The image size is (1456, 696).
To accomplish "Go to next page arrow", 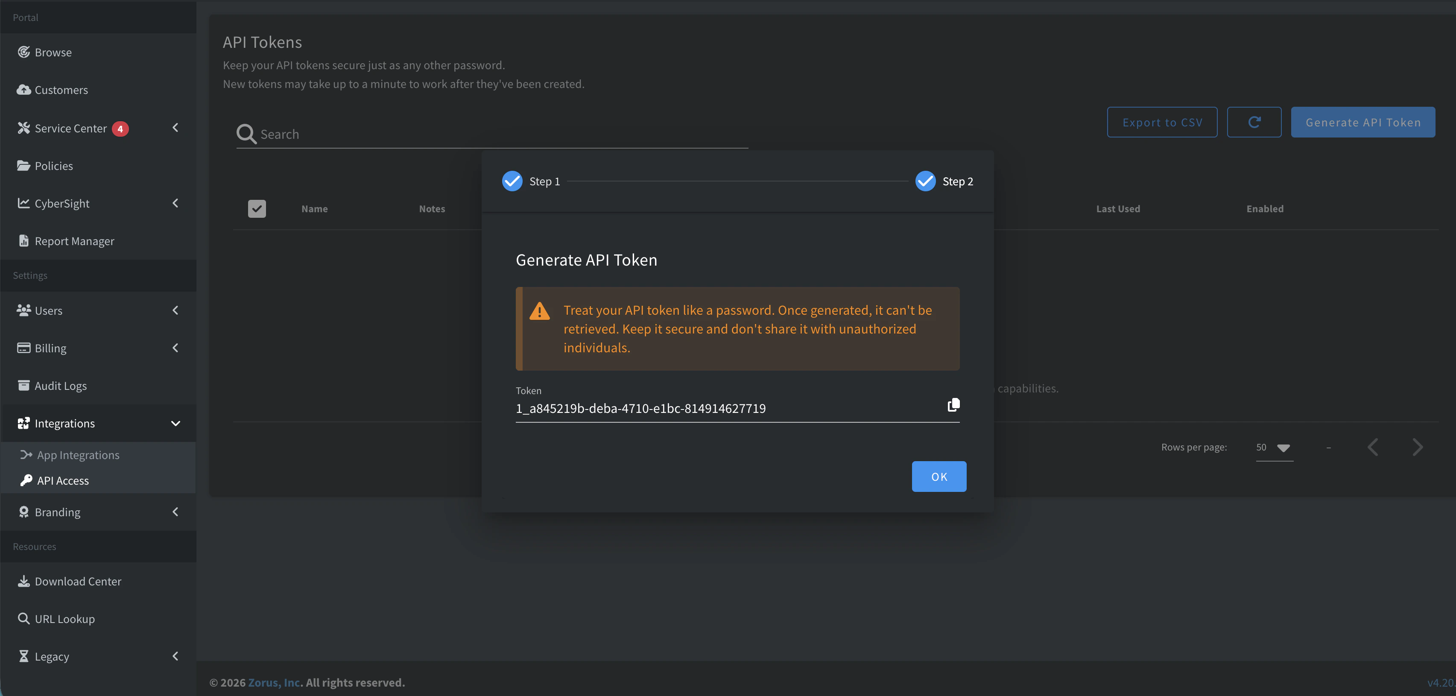I will pos(1417,447).
